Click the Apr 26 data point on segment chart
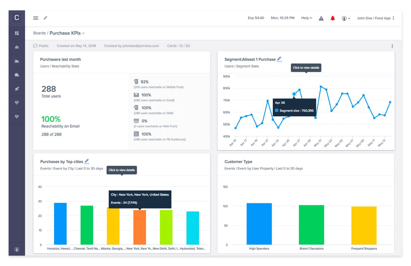Screen dimensions: 411x266 [294, 94]
